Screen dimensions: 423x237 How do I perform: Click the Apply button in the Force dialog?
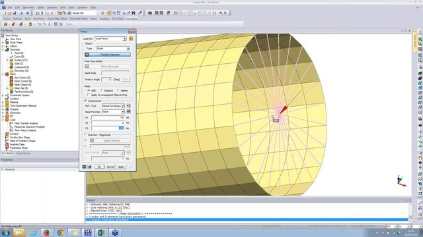pyautogui.click(x=121, y=167)
